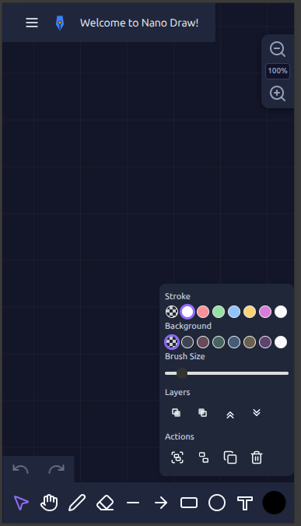The width and height of the screenshot is (301, 526).
Task: Click the Stroke section label
Action: pos(177,296)
